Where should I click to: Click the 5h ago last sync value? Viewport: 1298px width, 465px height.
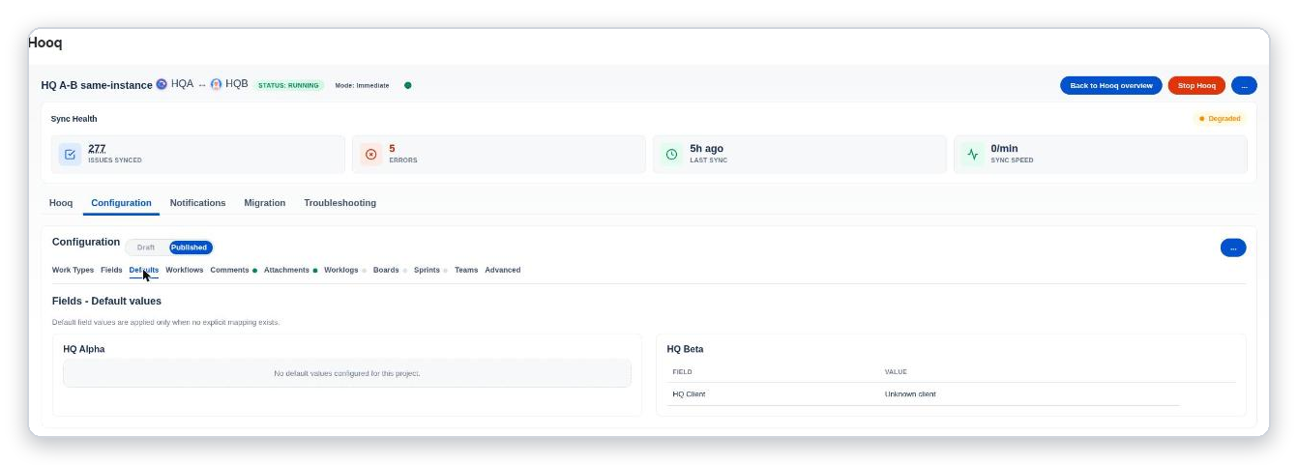(x=706, y=149)
